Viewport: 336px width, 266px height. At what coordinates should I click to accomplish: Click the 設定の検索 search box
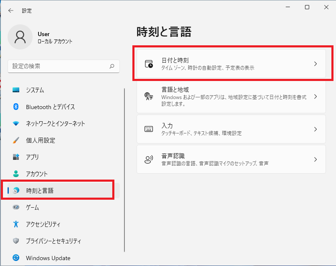[x=64, y=66]
